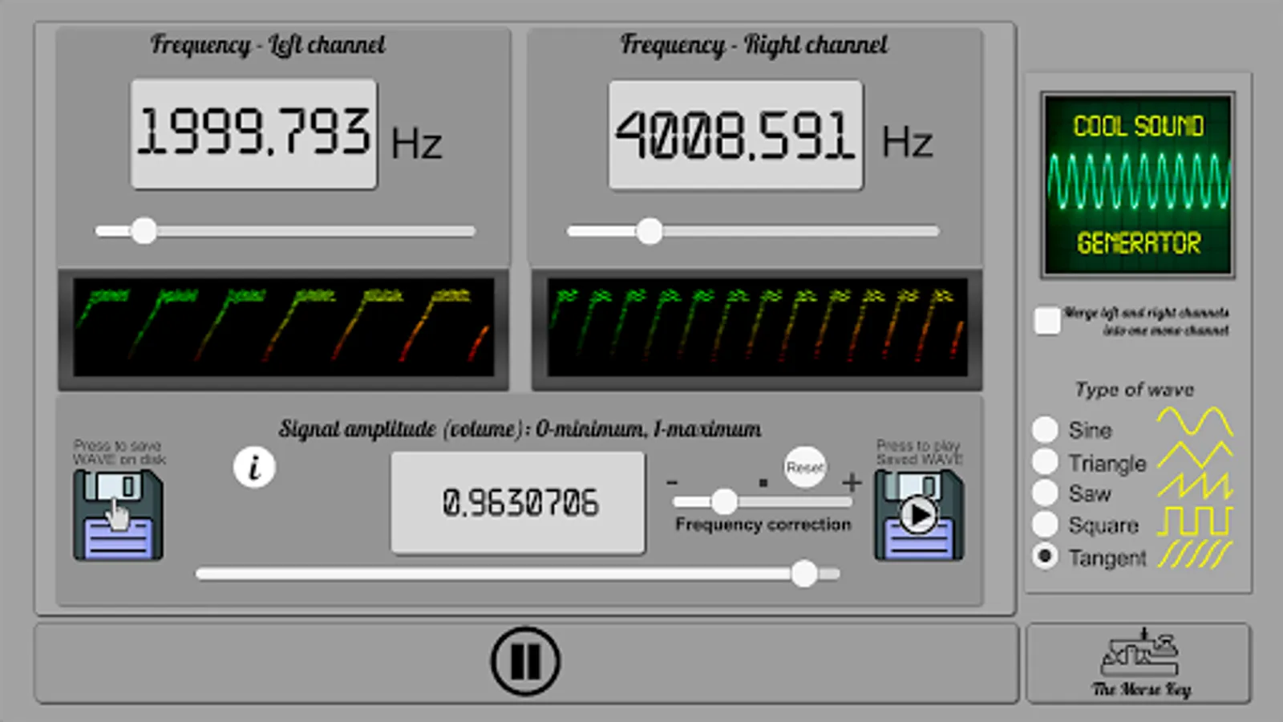Select the Square wave radio button
Image resolution: width=1283 pixels, height=722 pixels.
point(1045,524)
